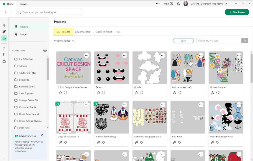253x161 pixels.
Task: Open the Christmas Cards collection folder
Action: 25,107
